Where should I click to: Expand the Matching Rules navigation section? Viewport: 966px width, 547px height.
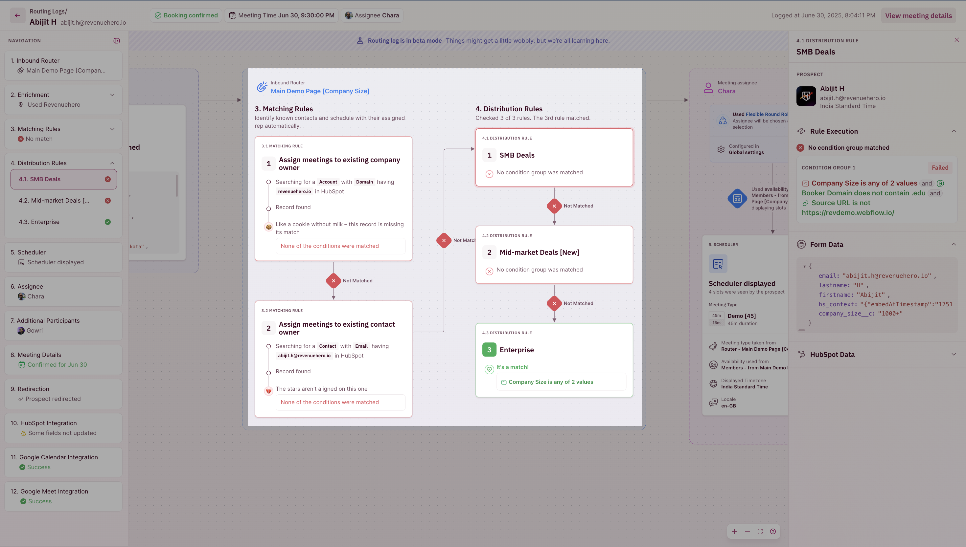[112, 129]
